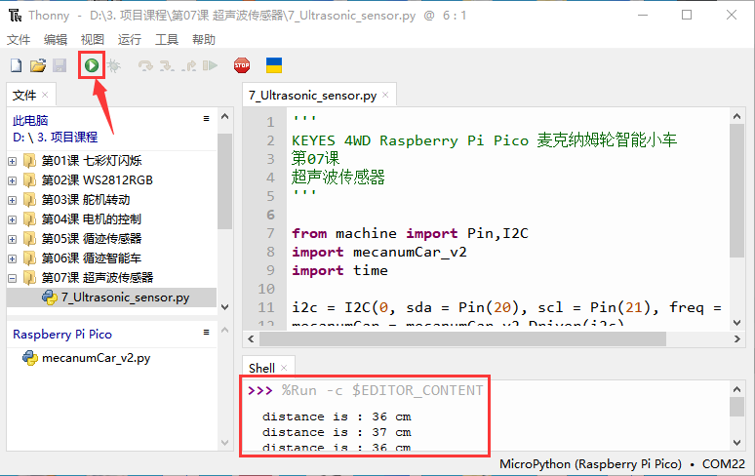Open the 视图 menu
Screen dimensions: 755x476
tap(93, 39)
